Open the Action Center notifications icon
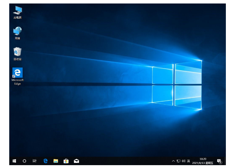This screenshot has width=230, height=168. click(219, 161)
